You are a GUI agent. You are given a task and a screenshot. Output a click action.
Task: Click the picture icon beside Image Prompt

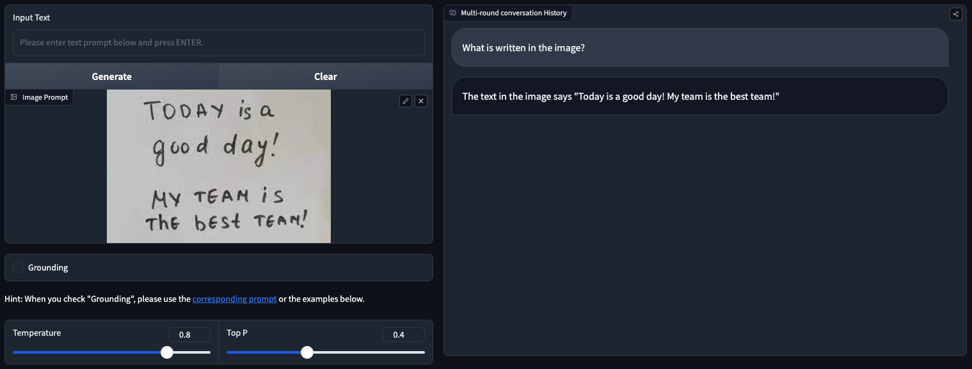pos(14,97)
